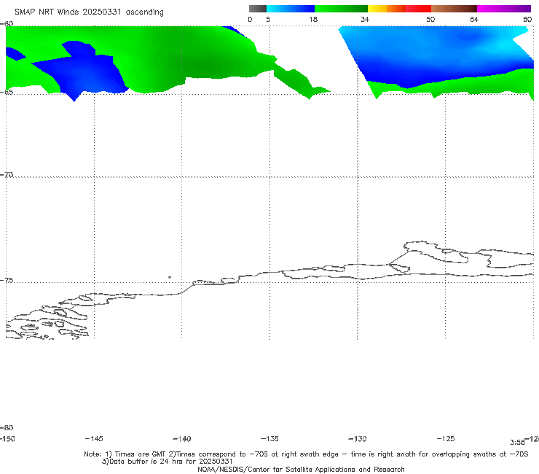Image resolution: width=539 pixels, height=474 pixels.
Task: Click the magenta-purple segment of the color bar
Action: [x=504, y=9]
